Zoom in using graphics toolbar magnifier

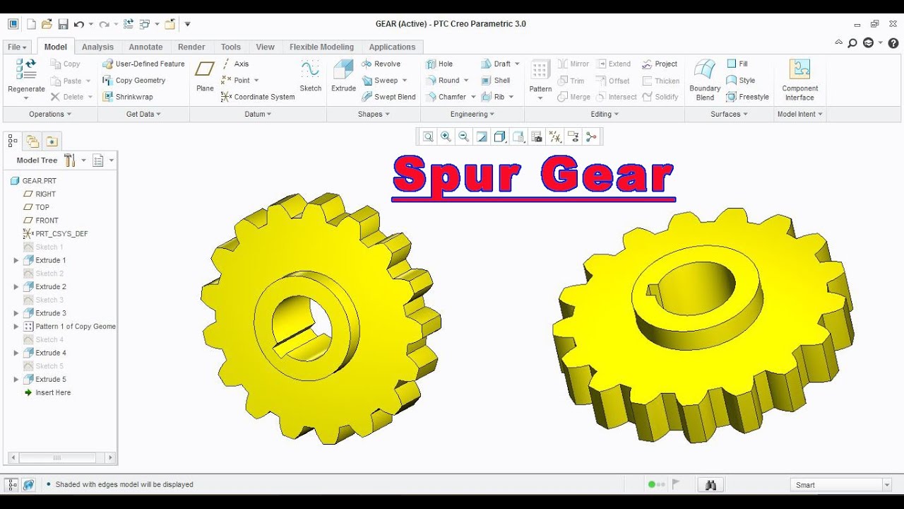[446, 136]
